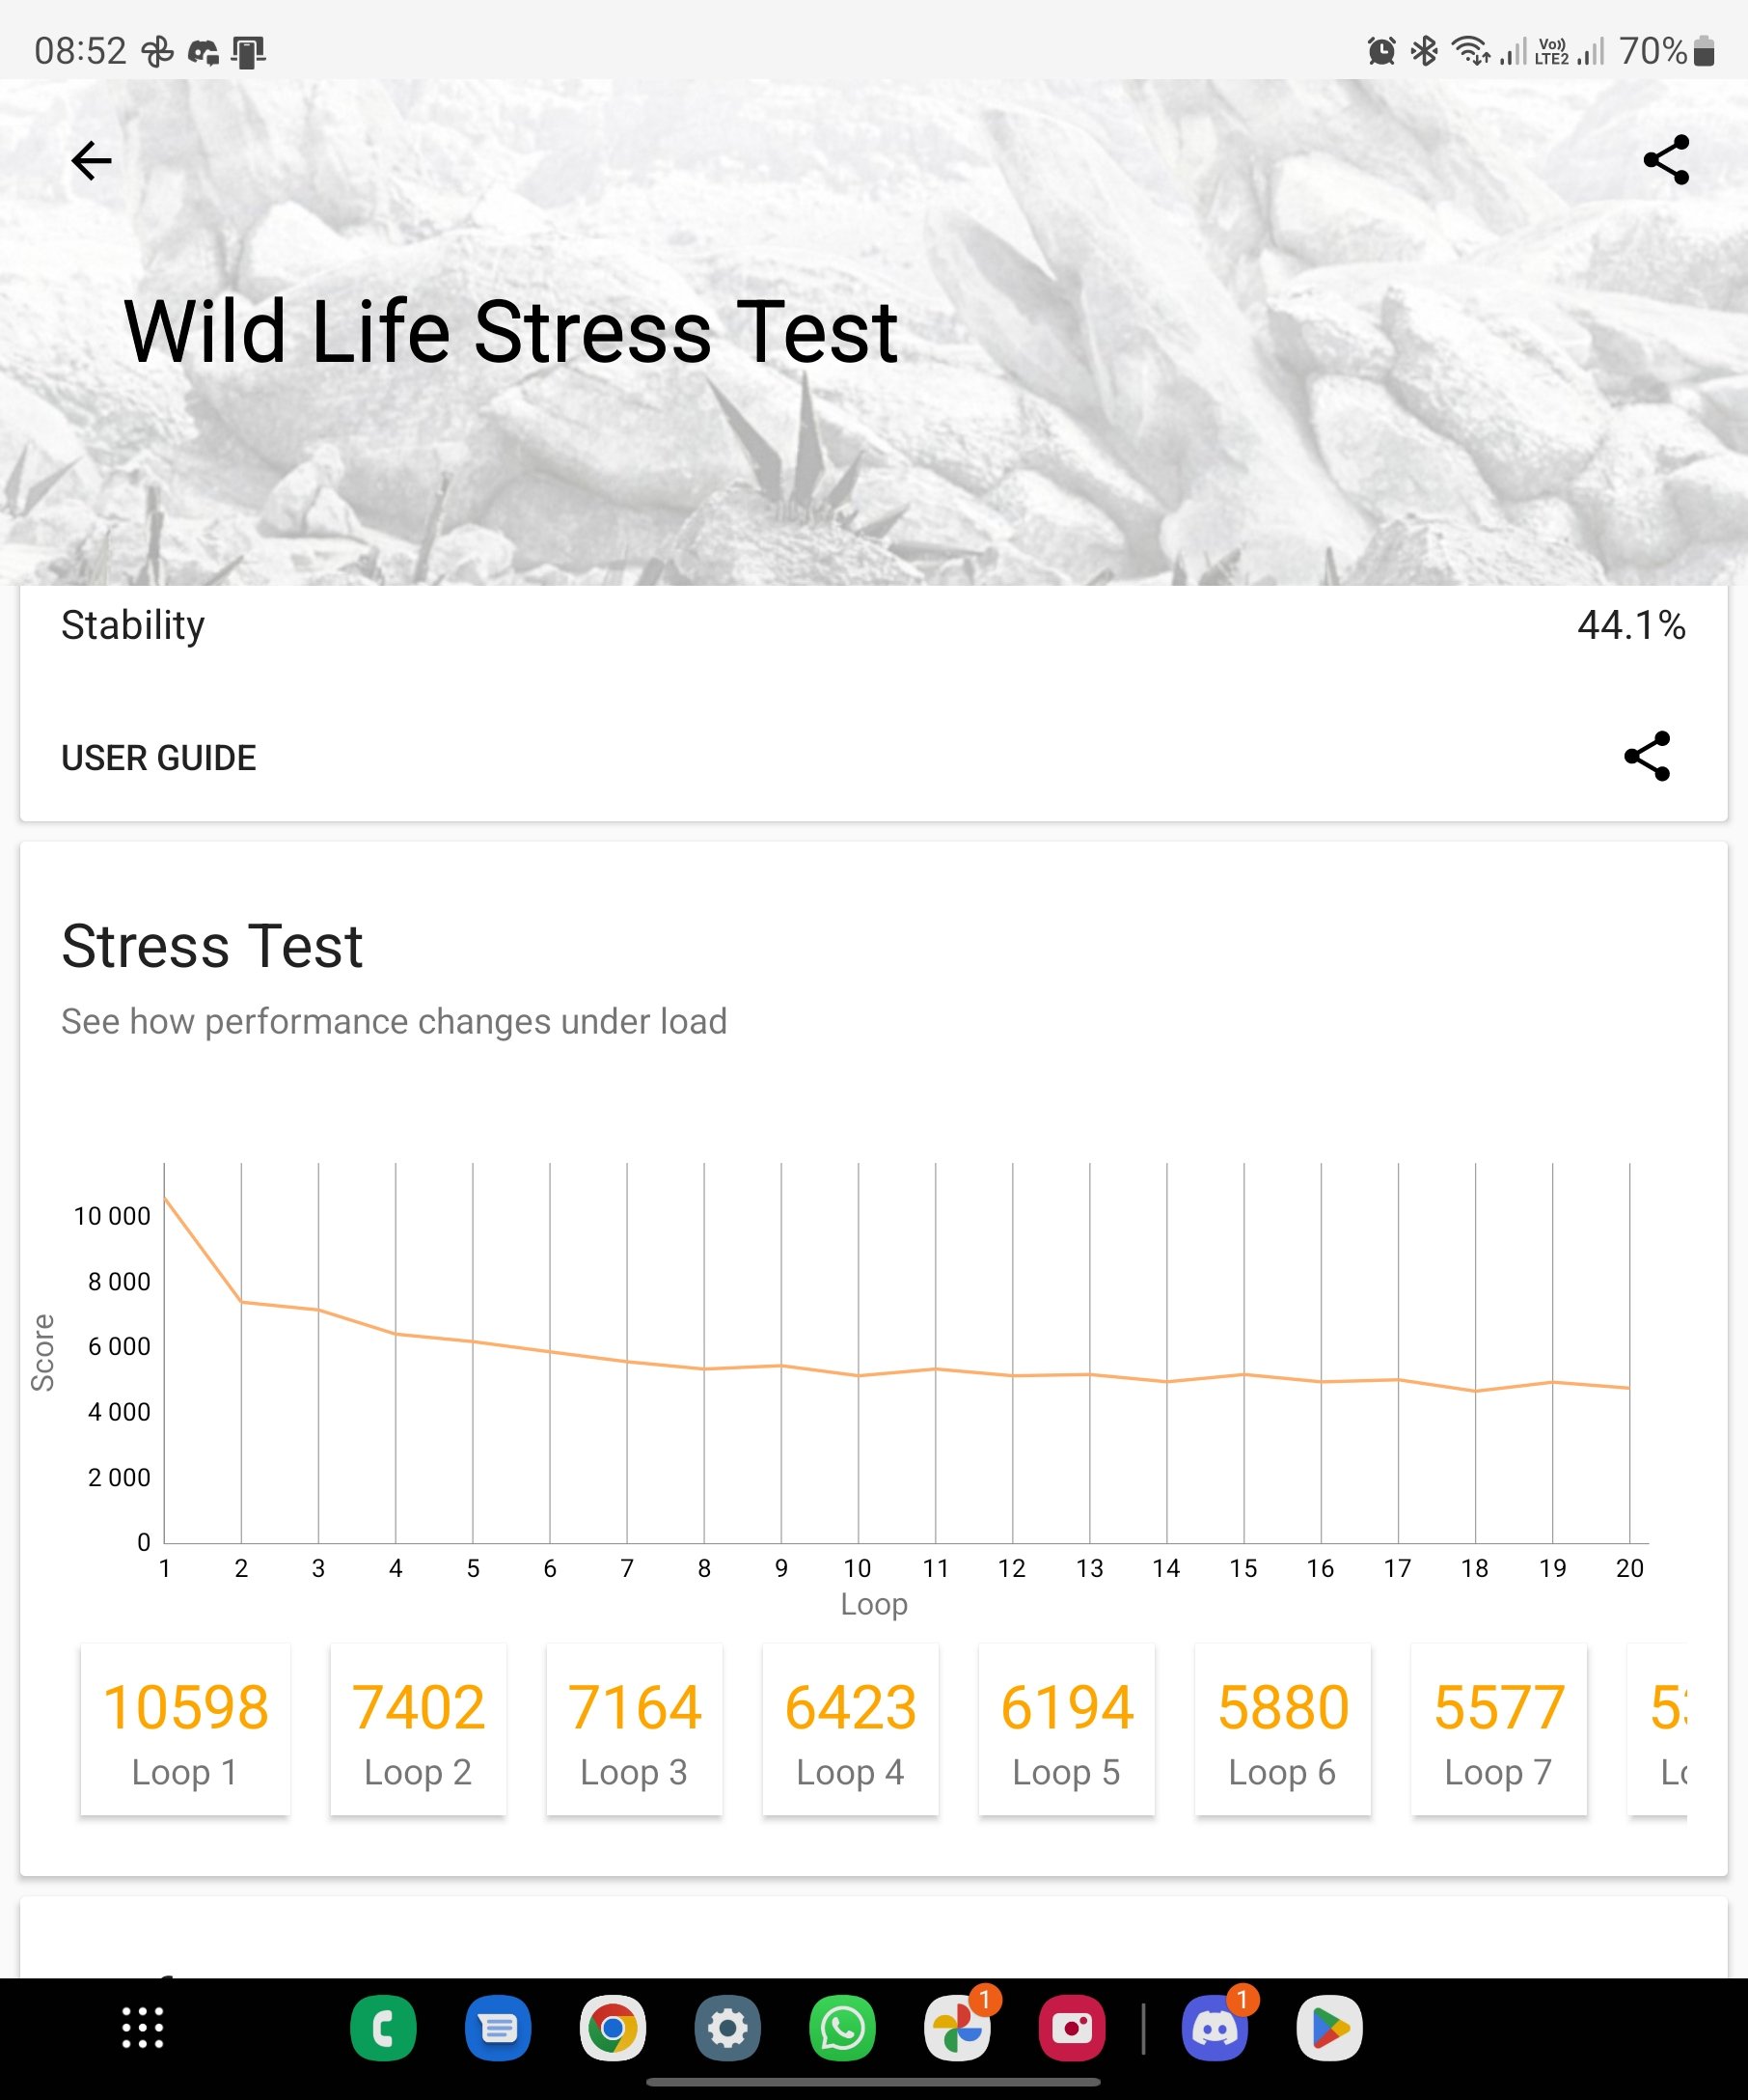Open Google Play Store icon

[x=1329, y=2028]
